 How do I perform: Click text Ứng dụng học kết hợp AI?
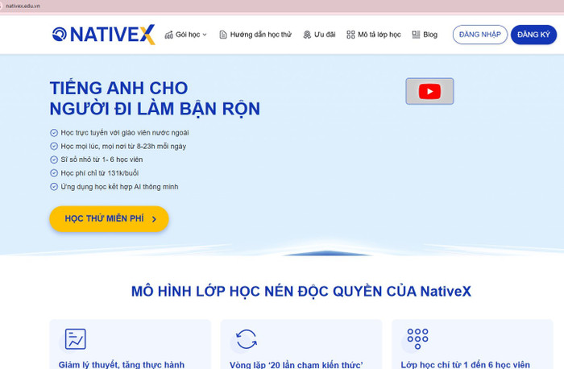coord(119,187)
